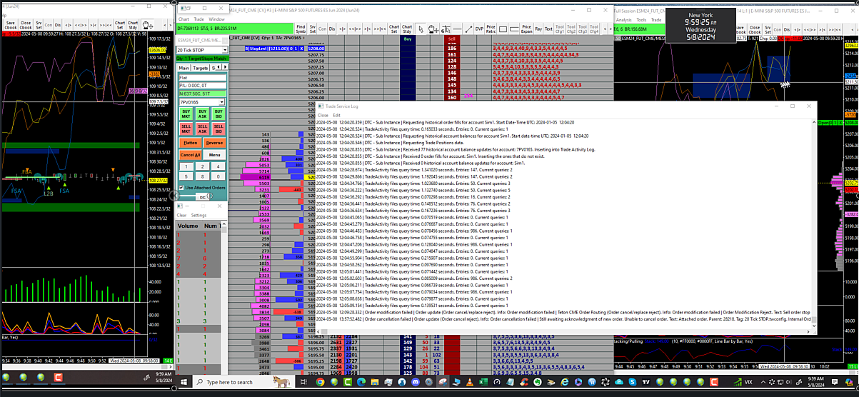The height and width of the screenshot is (397, 859).
Task: Click the Volume column header
Action: (x=188, y=226)
